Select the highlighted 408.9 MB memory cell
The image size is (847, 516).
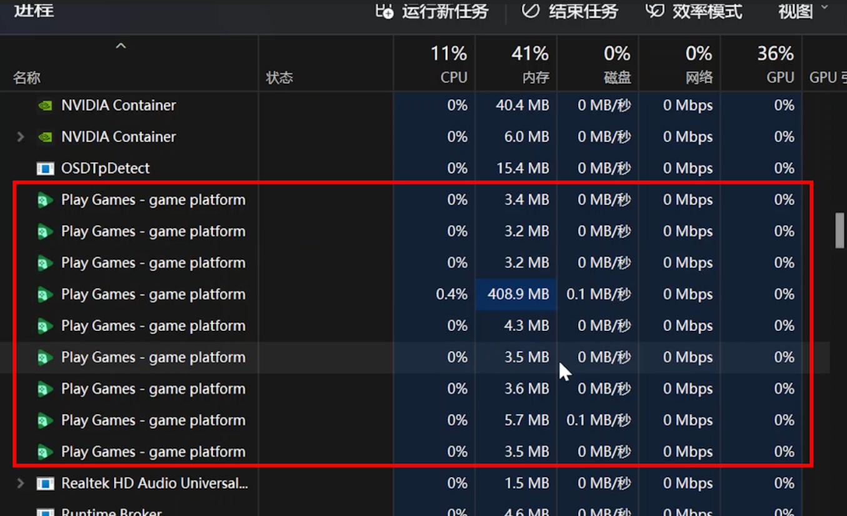point(516,294)
